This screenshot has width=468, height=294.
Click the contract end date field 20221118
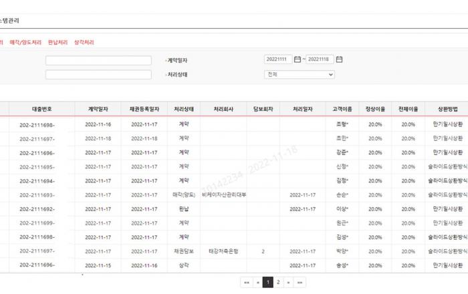(320, 59)
